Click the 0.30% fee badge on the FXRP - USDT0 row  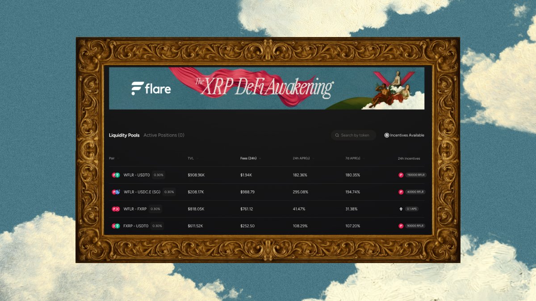click(157, 226)
